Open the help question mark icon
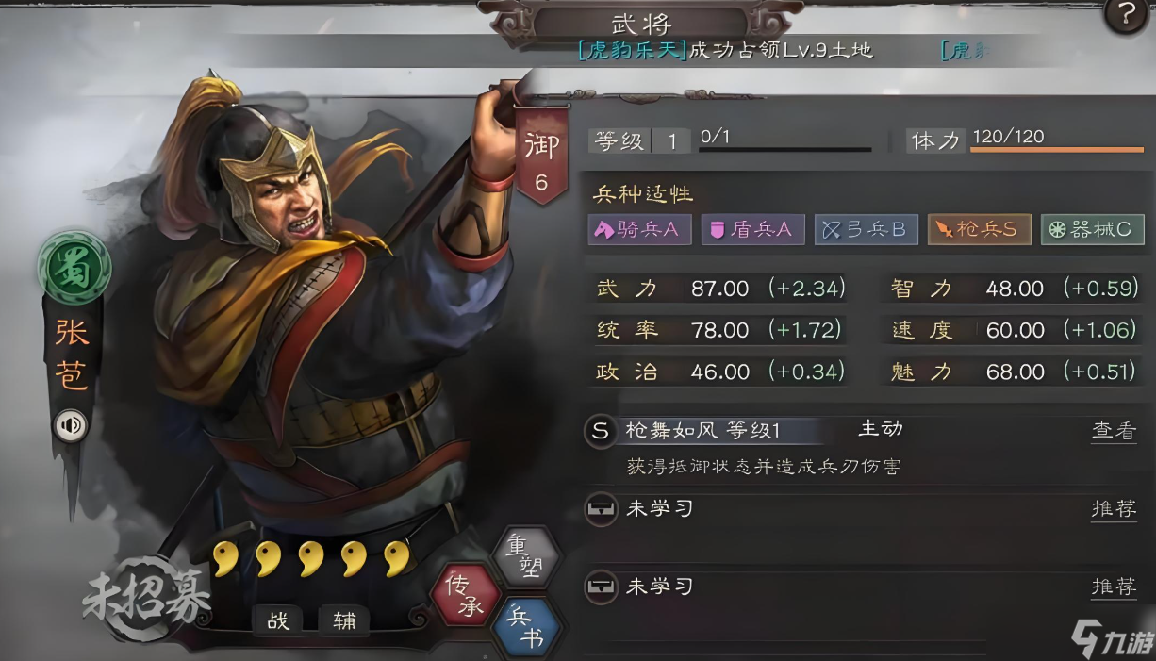Image resolution: width=1156 pixels, height=661 pixels. pyautogui.click(x=1126, y=16)
